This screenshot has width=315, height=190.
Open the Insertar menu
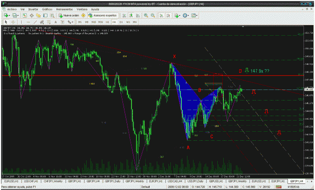click(33, 9)
